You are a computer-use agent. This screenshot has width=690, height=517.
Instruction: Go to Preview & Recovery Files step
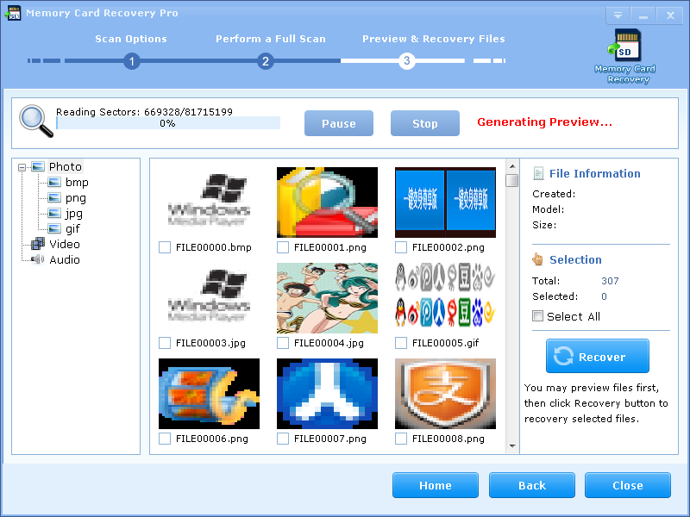(x=434, y=39)
